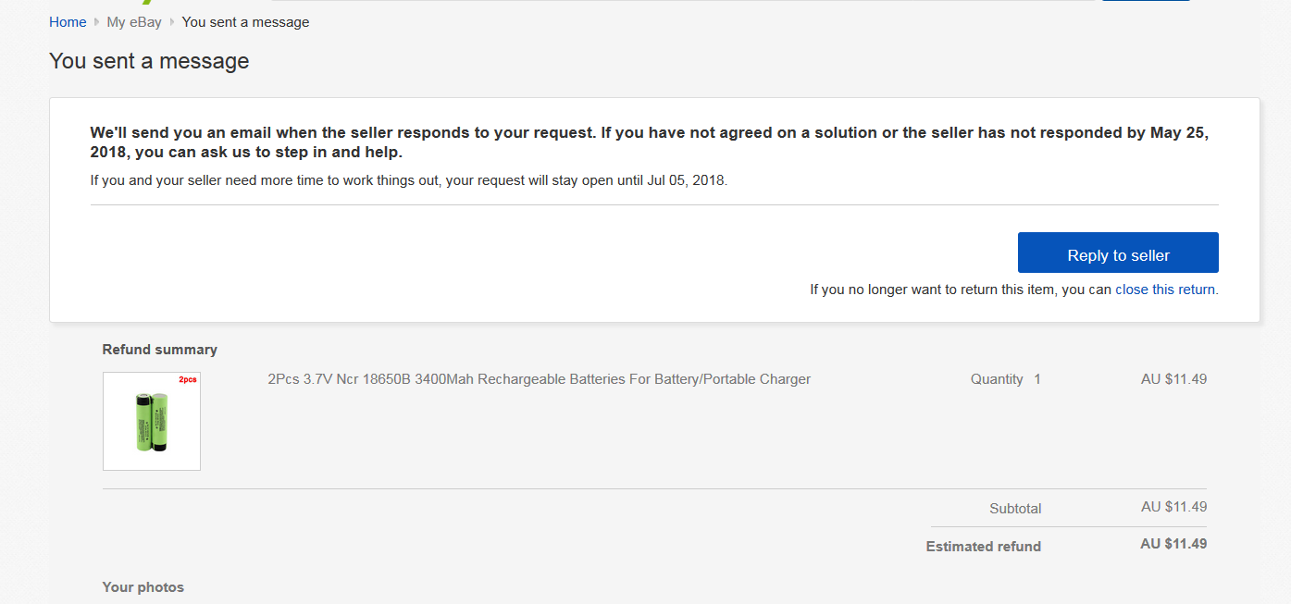
Task: Click the red 2pcs badge on thumbnail
Action: (x=188, y=379)
